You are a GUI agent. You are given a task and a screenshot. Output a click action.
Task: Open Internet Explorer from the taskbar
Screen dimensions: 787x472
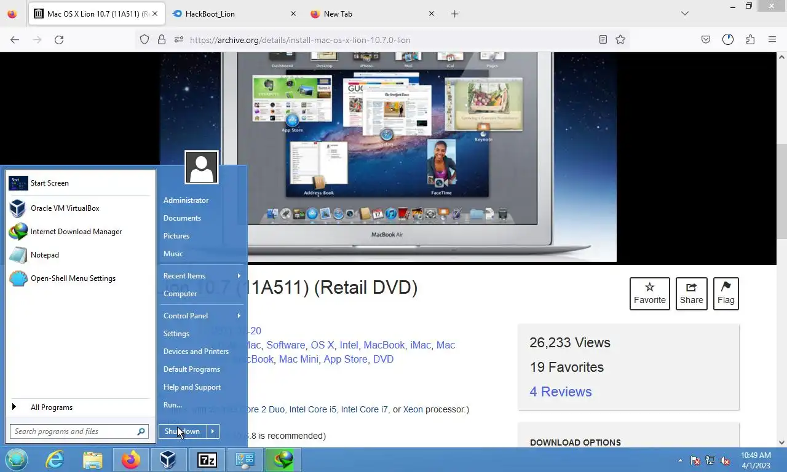pos(55,460)
